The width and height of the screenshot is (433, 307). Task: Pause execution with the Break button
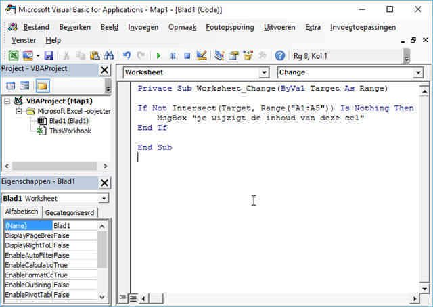tap(173, 56)
